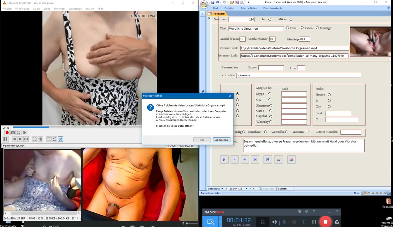
Task: Choose the Hetero radio option
Action: [329, 95]
